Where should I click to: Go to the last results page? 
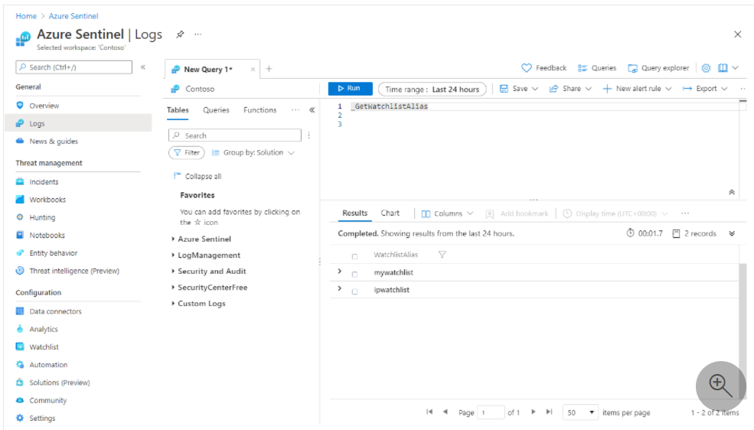tap(549, 412)
